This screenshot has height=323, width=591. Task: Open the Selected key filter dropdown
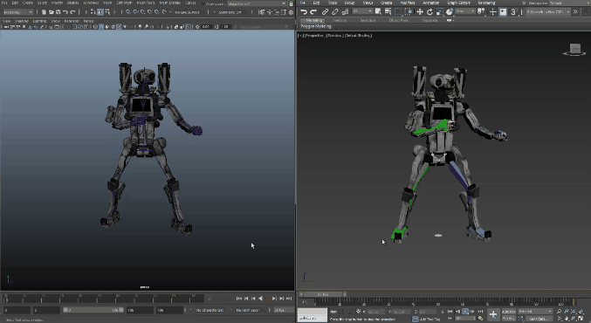535,312
